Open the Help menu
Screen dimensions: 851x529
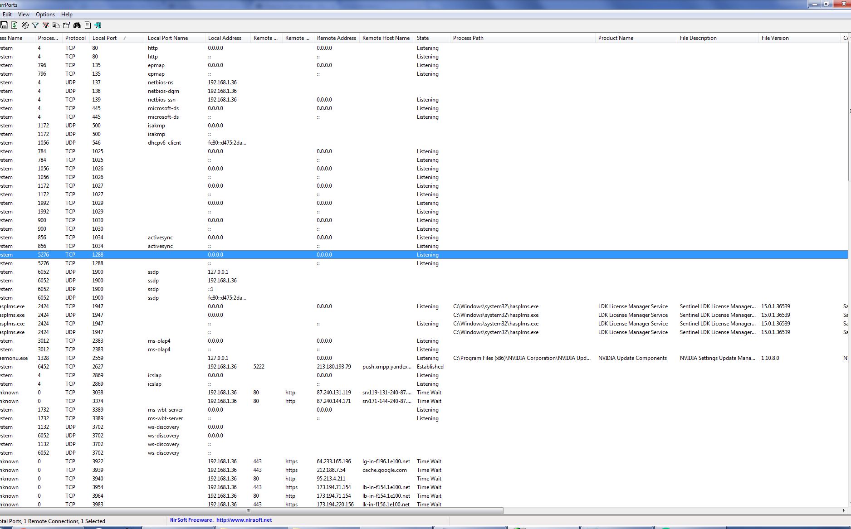pos(67,15)
